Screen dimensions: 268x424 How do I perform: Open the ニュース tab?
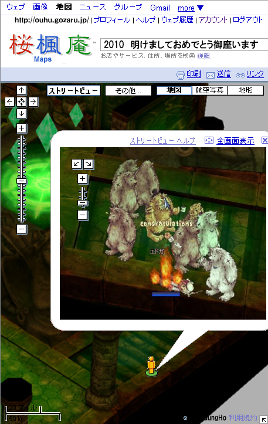coord(93,7)
